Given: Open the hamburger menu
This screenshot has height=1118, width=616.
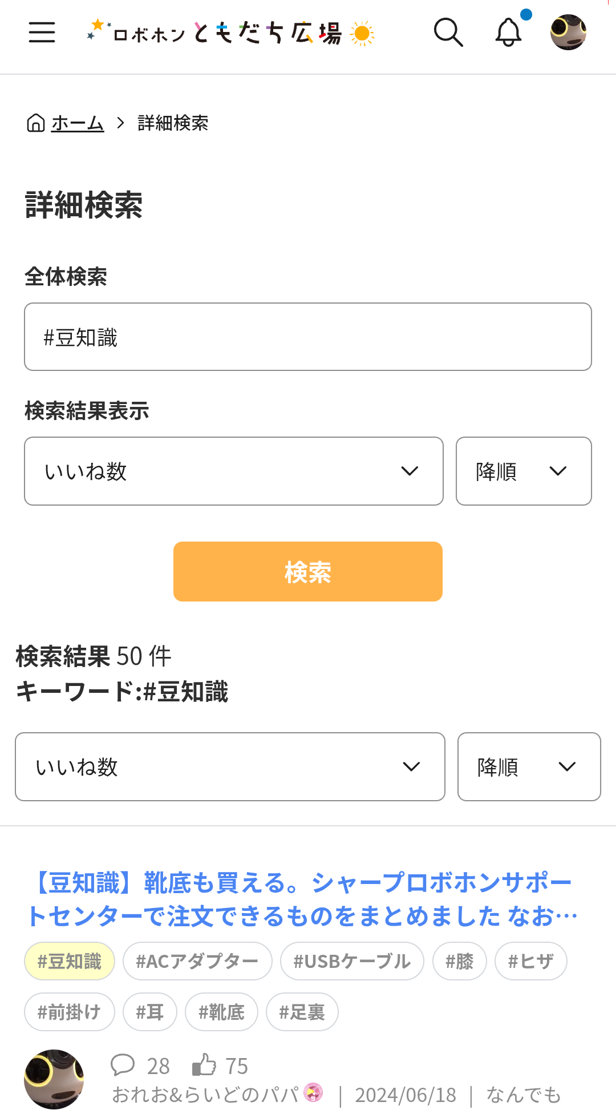Looking at the screenshot, I should coord(42,32).
